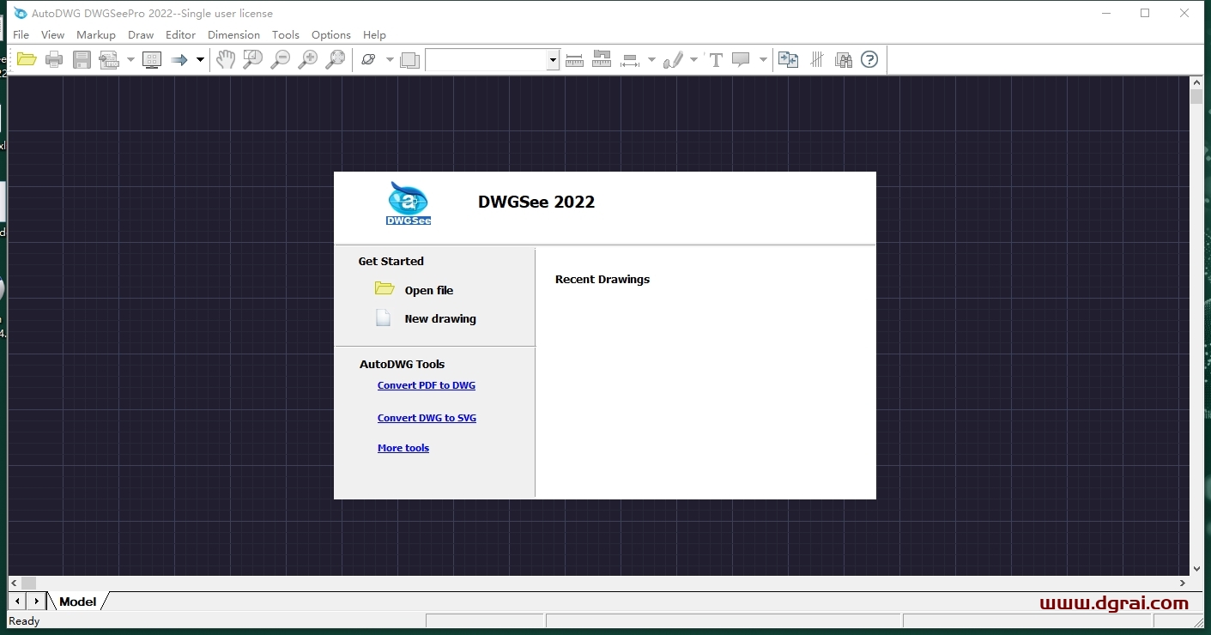Click the compare drawings icon
Viewport: 1211px width, 635px height.
[788, 59]
